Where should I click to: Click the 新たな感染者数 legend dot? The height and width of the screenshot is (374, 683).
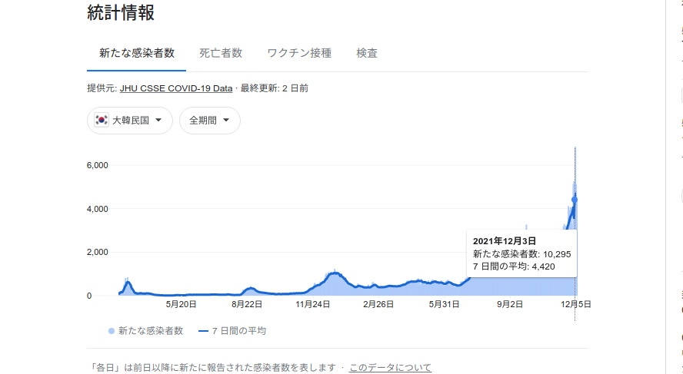112,332
